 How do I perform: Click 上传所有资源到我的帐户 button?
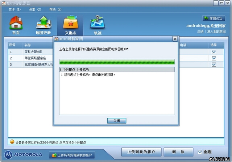pos(72,155)
